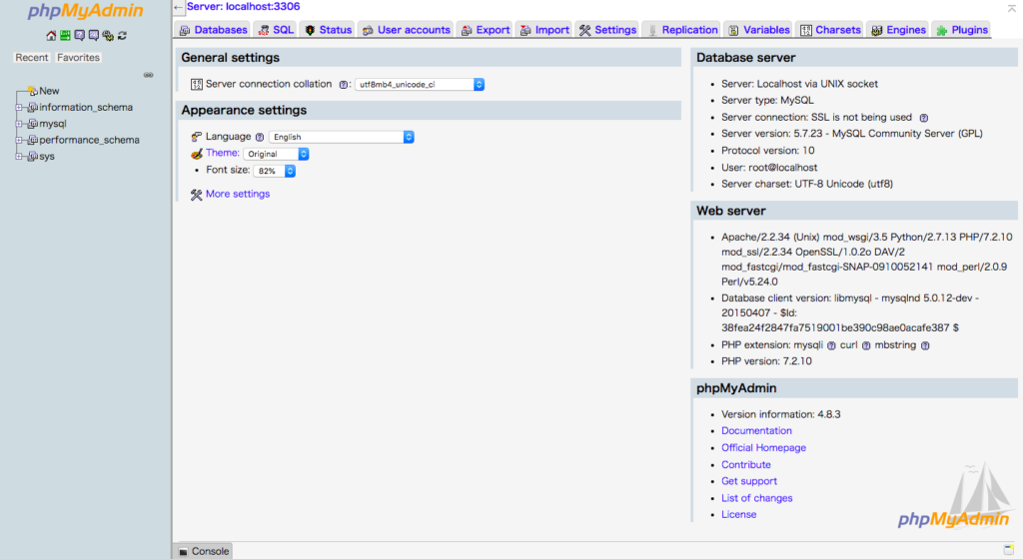This screenshot has height=559, width=1023.
Task: Open the MySQL documentation icon in sidebar
Action: point(94,35)
